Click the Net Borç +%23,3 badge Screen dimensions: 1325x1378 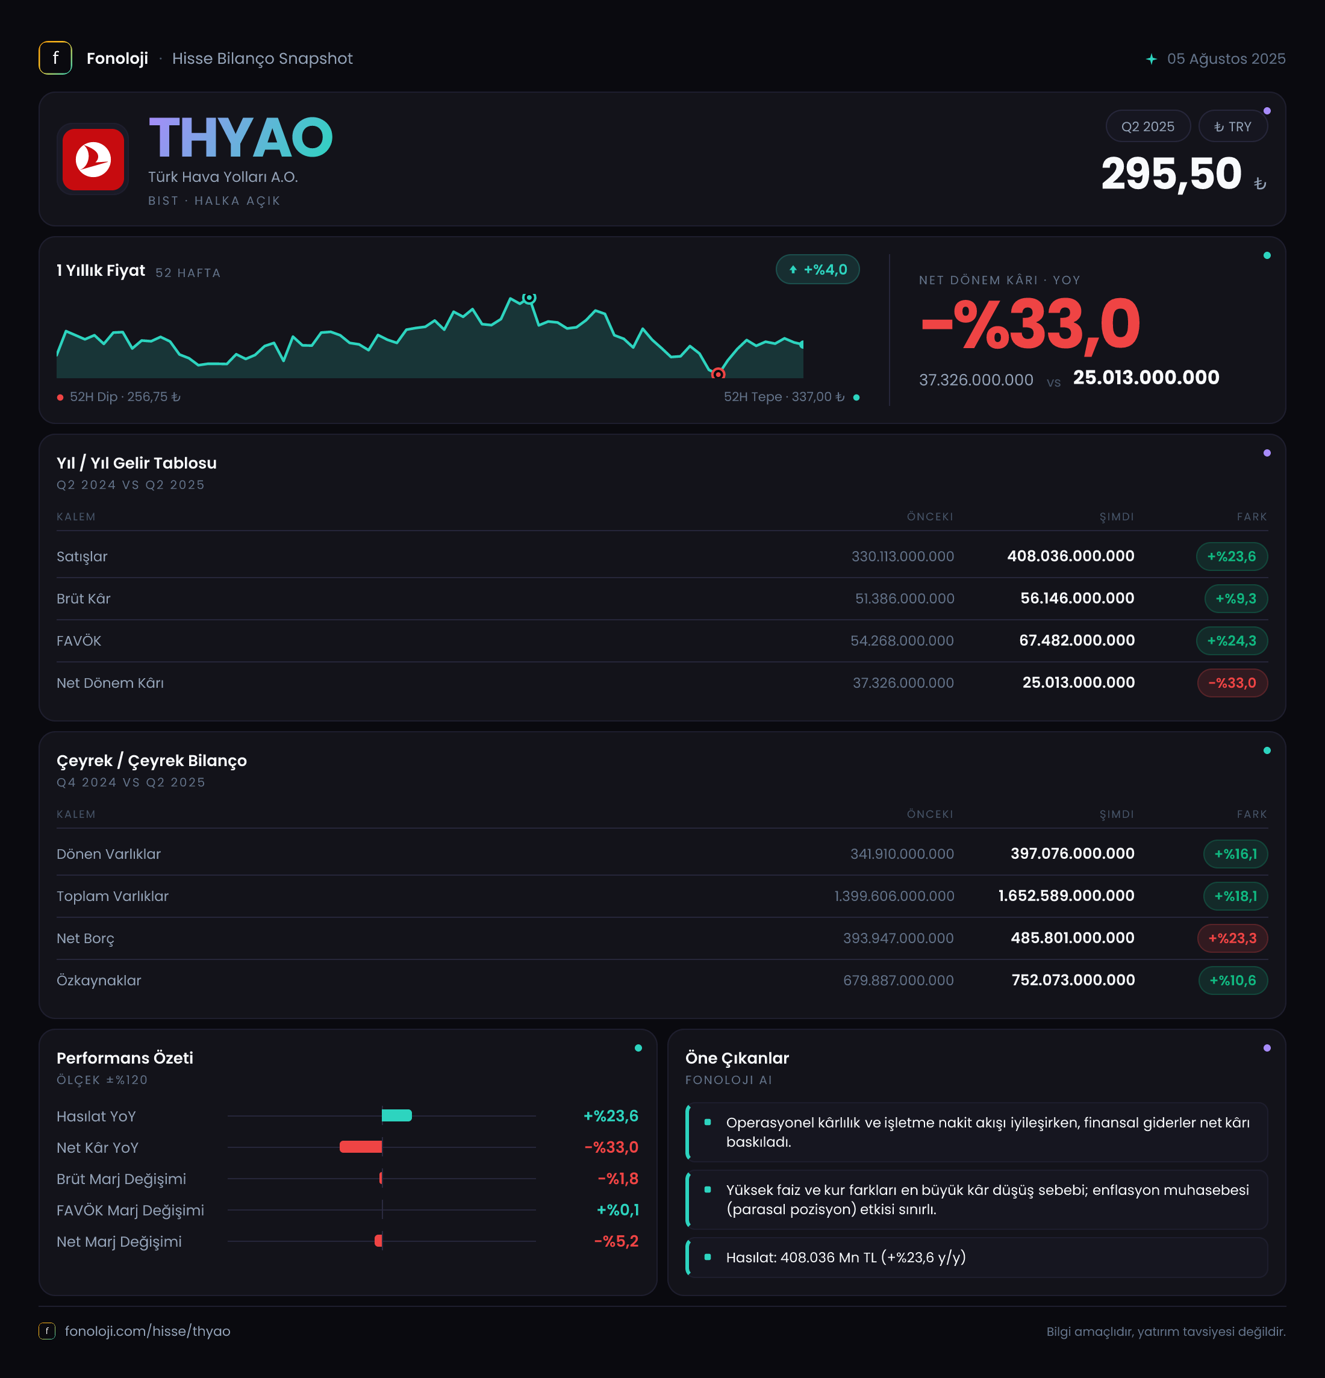(1232, 938)
